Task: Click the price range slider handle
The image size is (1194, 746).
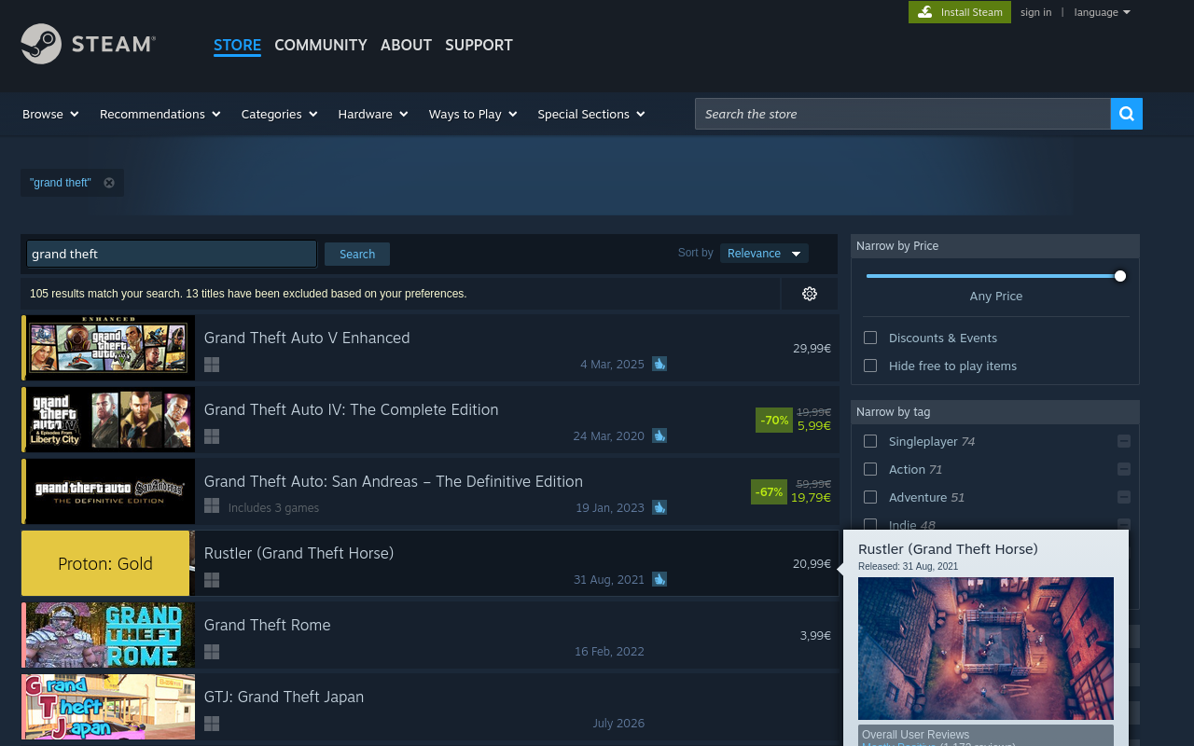Action: pos(1120,276)
